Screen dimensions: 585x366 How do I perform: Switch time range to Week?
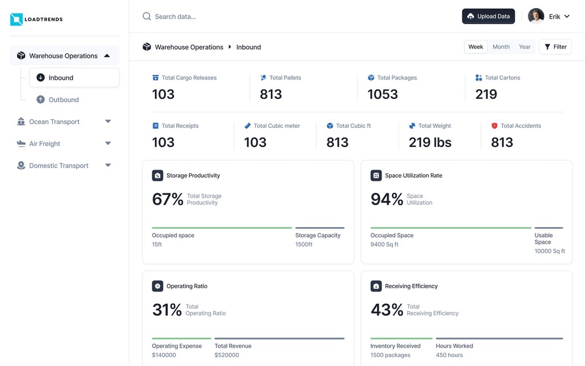[475, 47]
